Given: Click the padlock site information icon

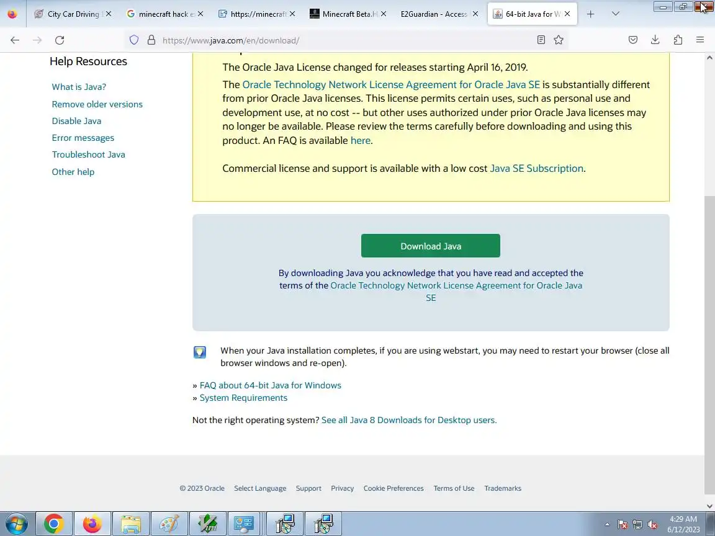Looking at the screenshot, I should pos(151,40).
